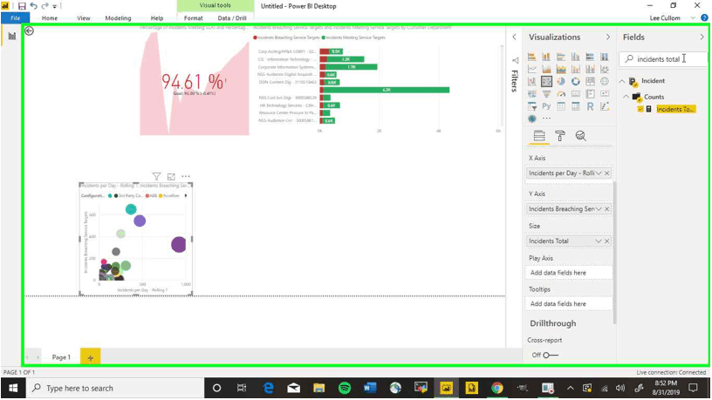The height and width of the screenshot is (400, 712).
Task: Uncheck the Incidents Total field checkbox
Action: 640,109
